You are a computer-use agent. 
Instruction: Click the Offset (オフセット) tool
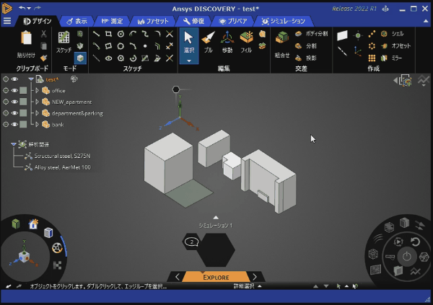tap(395, 46)
